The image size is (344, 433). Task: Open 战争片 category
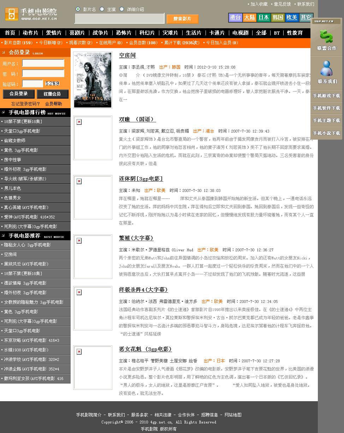(x=100, y=33)
